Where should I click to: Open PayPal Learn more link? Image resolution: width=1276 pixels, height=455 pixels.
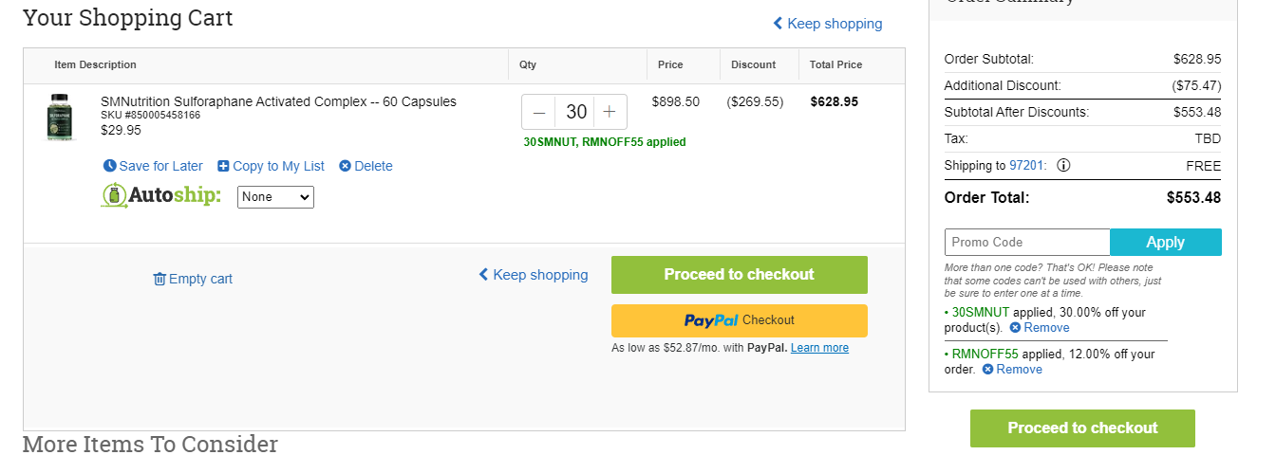pos(819,348)
